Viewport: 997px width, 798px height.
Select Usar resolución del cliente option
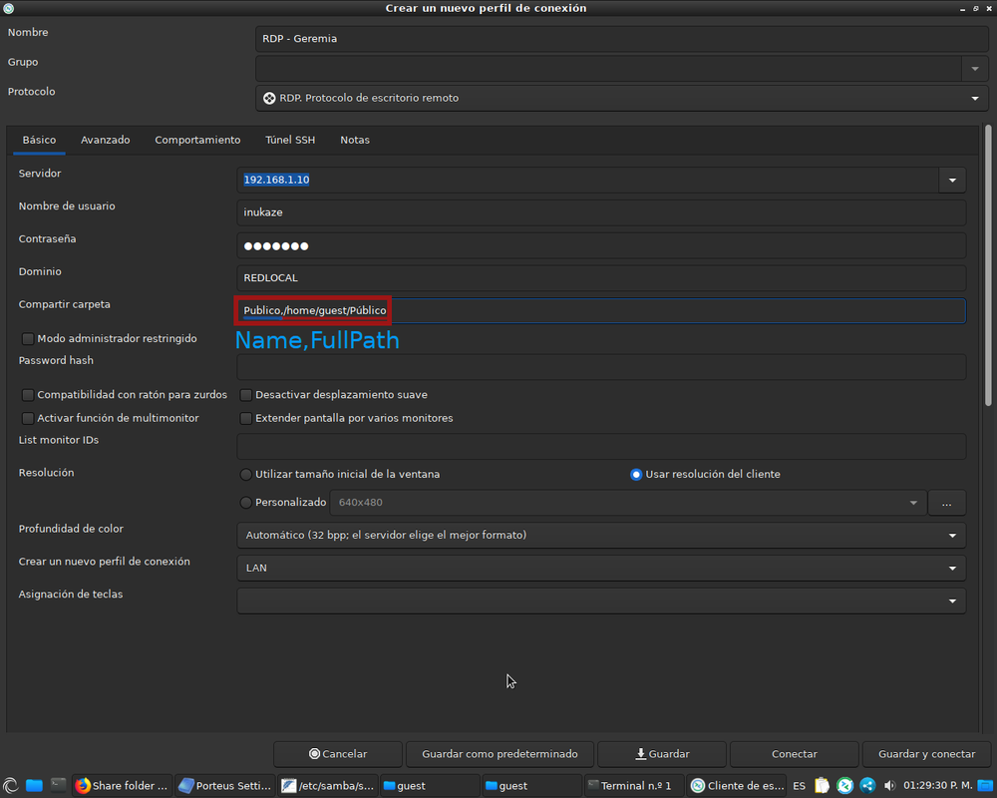point(636,474)
